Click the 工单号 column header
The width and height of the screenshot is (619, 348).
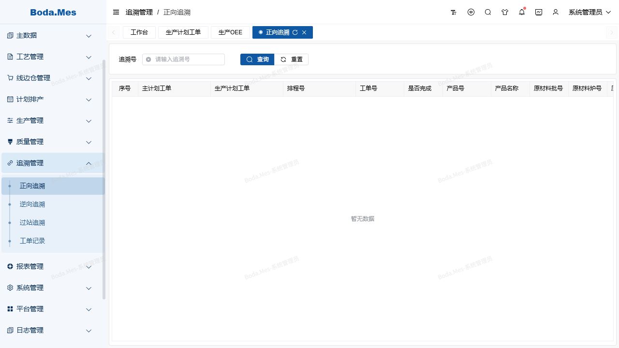380,88
